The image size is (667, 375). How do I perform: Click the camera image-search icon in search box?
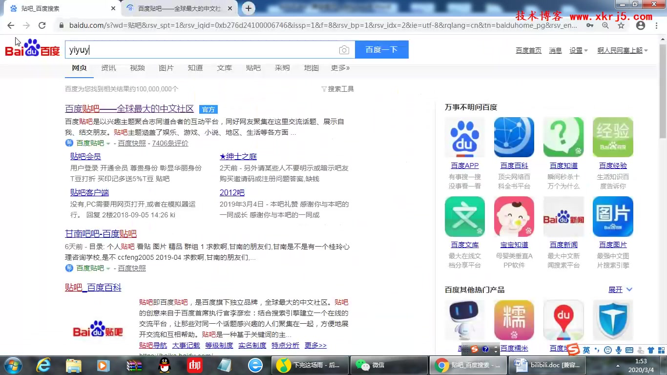pyautogui.click(x=344, y=50)
